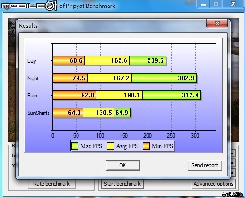Open the middle dropdown arrow behind the dialog

(x=233, y=163)
